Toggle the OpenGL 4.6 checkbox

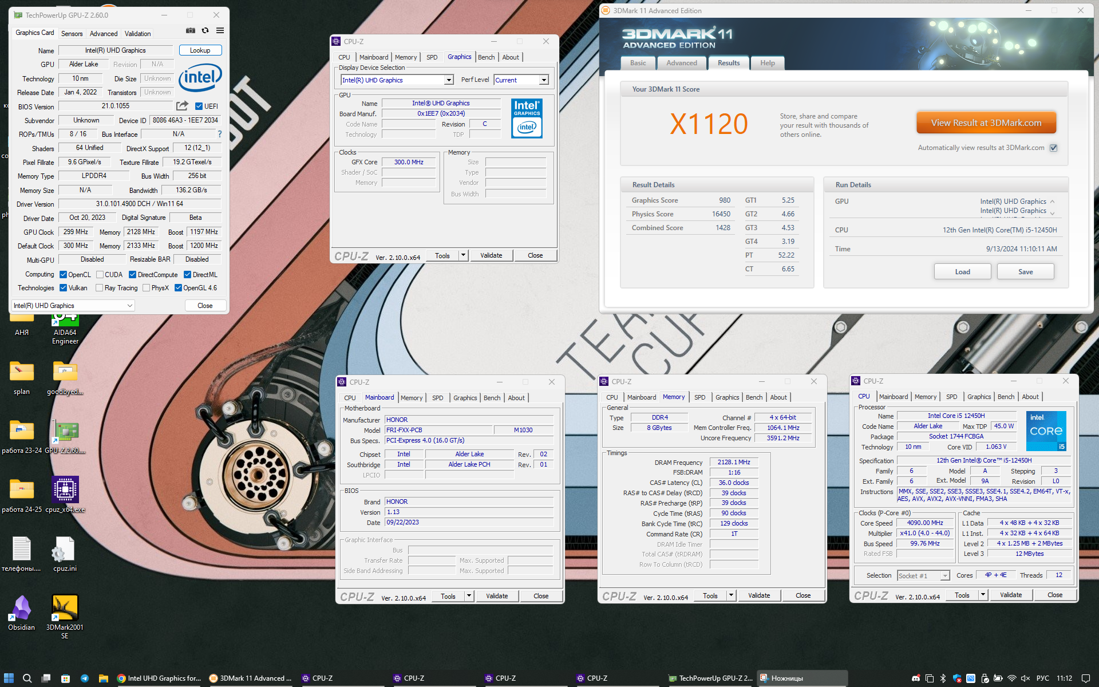point(178,288)
